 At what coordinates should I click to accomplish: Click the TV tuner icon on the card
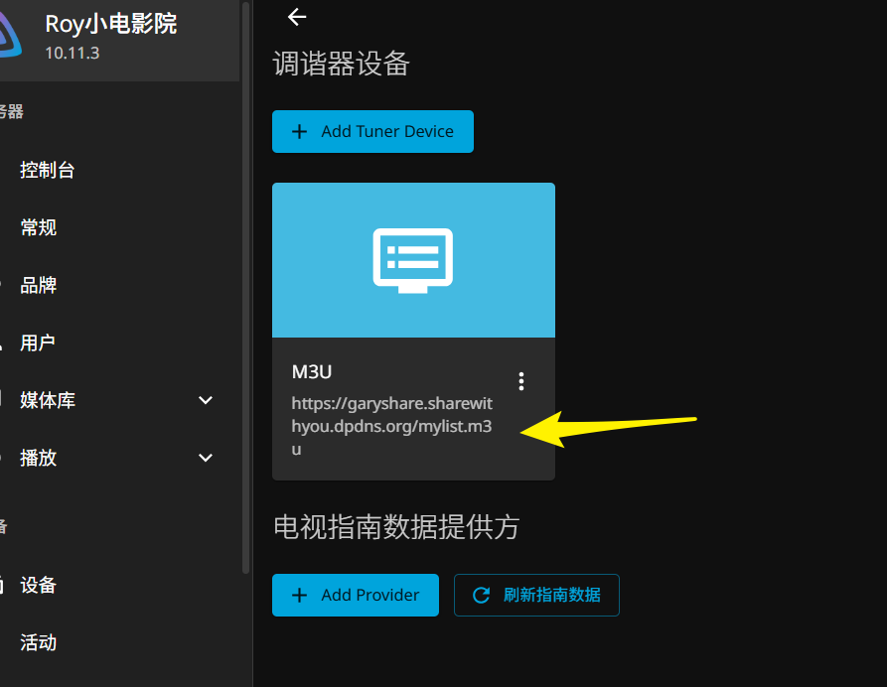pos(413,260)
